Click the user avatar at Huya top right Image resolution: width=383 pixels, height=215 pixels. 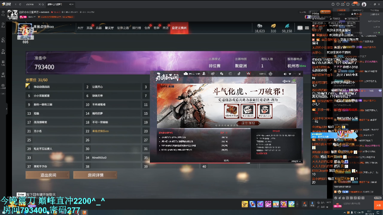pyautogui.click(x=364, y=4)
